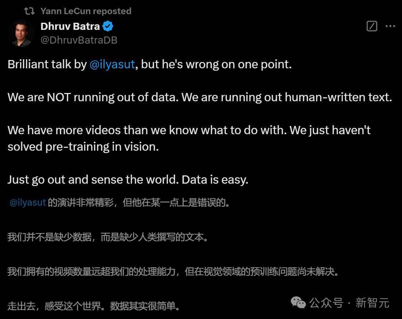
Task: Click the "公众号" watermark text
Action: coord(326,303)
